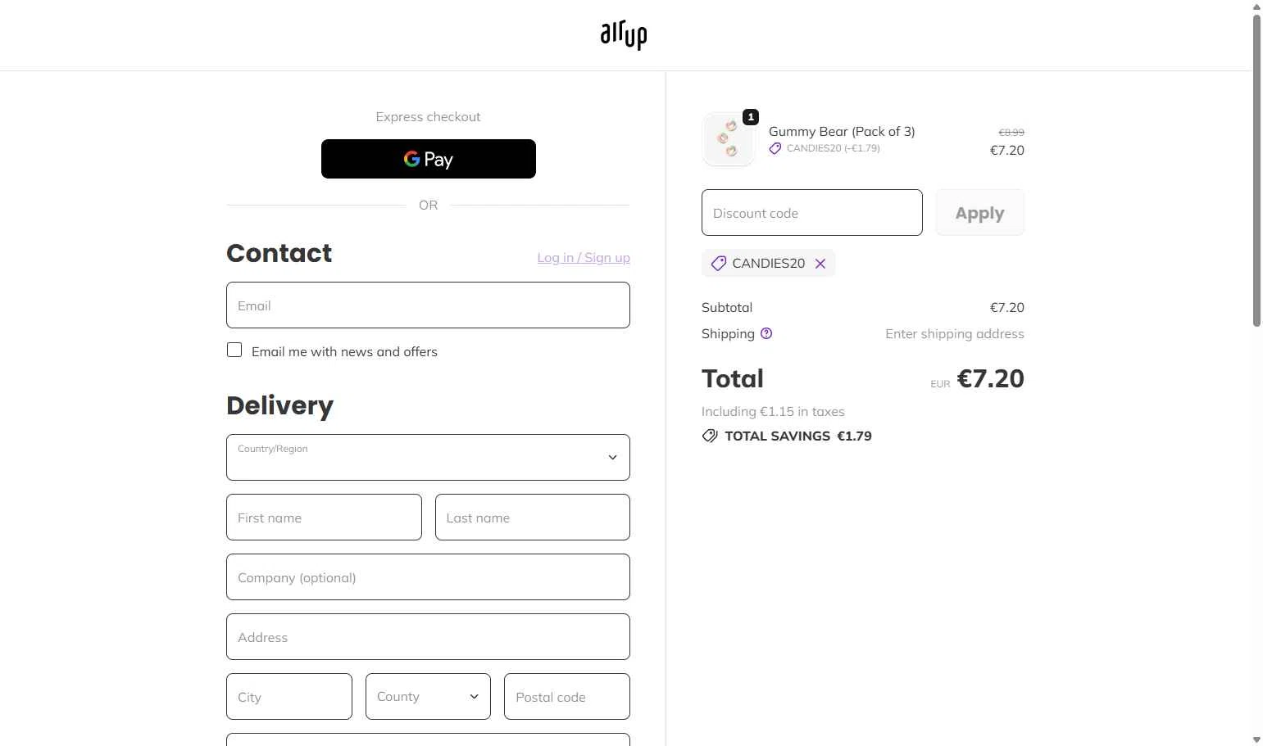Click the air up logo
Image resolution: width=1263 pixels, height=746 pixels.
(x=624, y=35)
